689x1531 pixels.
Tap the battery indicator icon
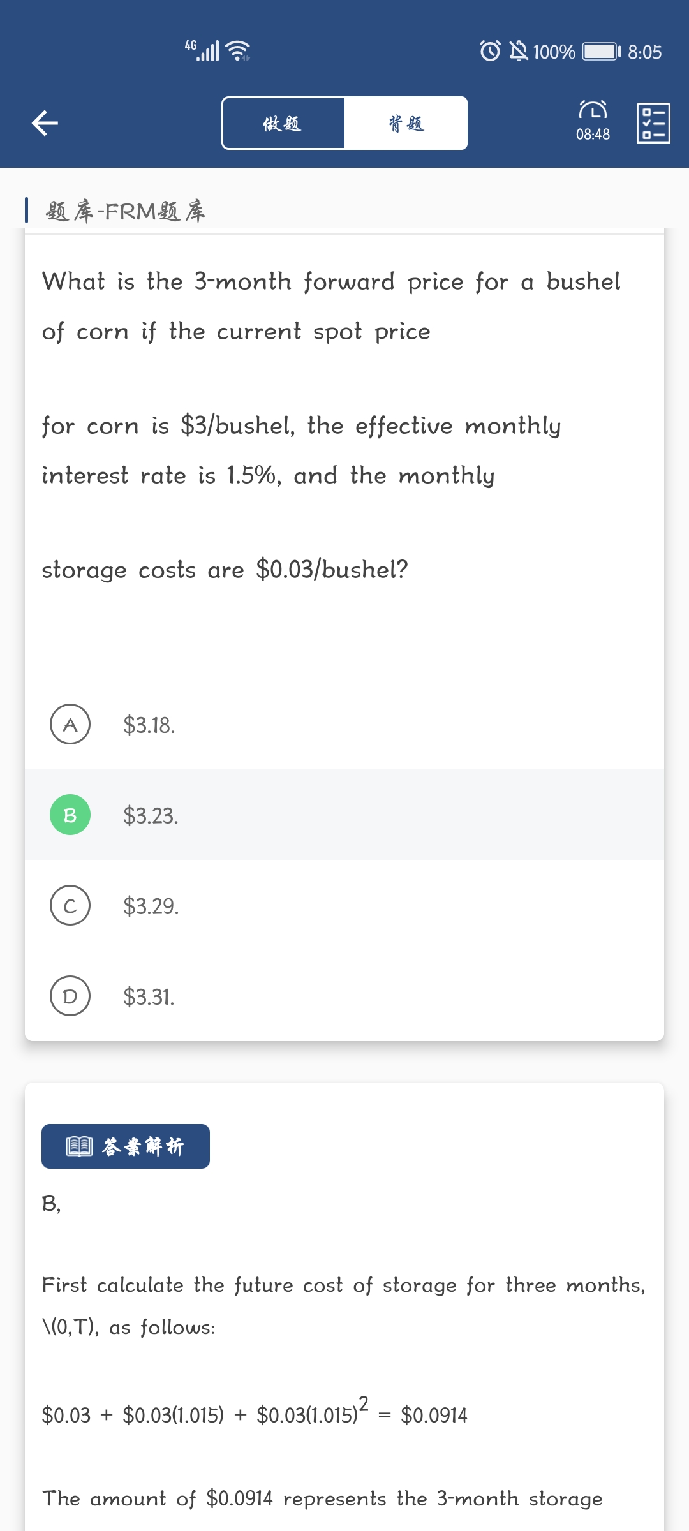[601, 51]
